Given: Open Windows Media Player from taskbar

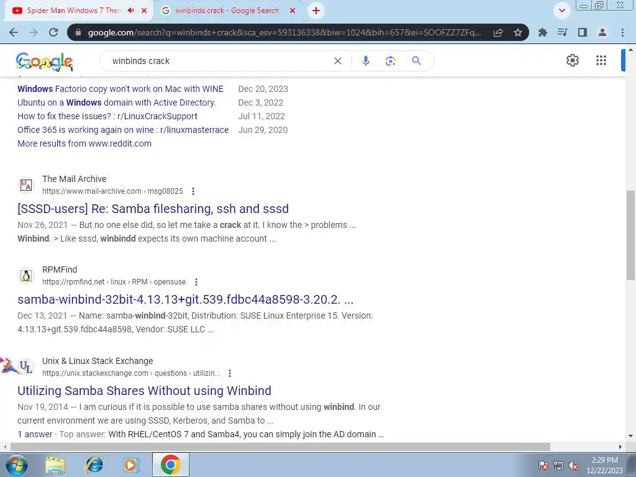Looking at the screenshot, I should (x=132, y=465).
